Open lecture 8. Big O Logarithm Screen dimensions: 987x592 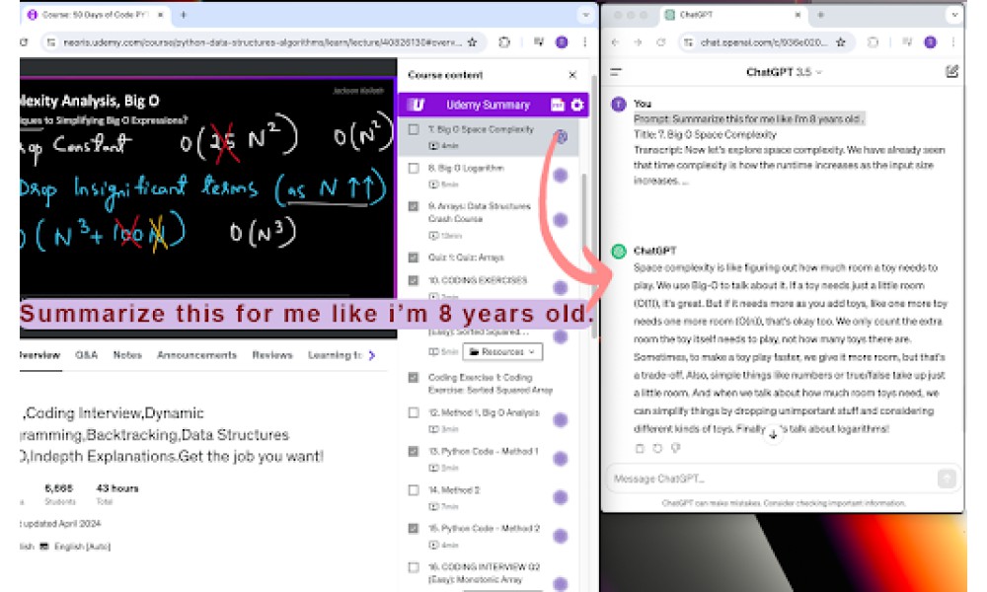tap(466, 169)
